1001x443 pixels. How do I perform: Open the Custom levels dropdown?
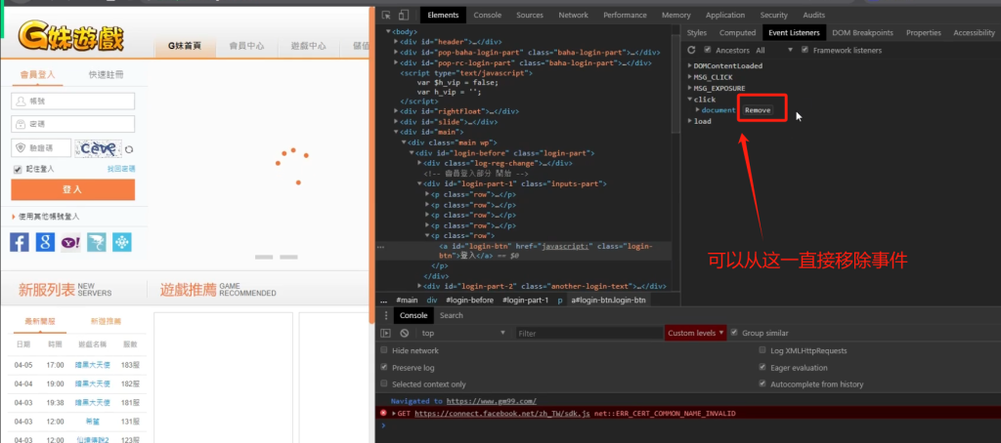(x=696, y=333)
